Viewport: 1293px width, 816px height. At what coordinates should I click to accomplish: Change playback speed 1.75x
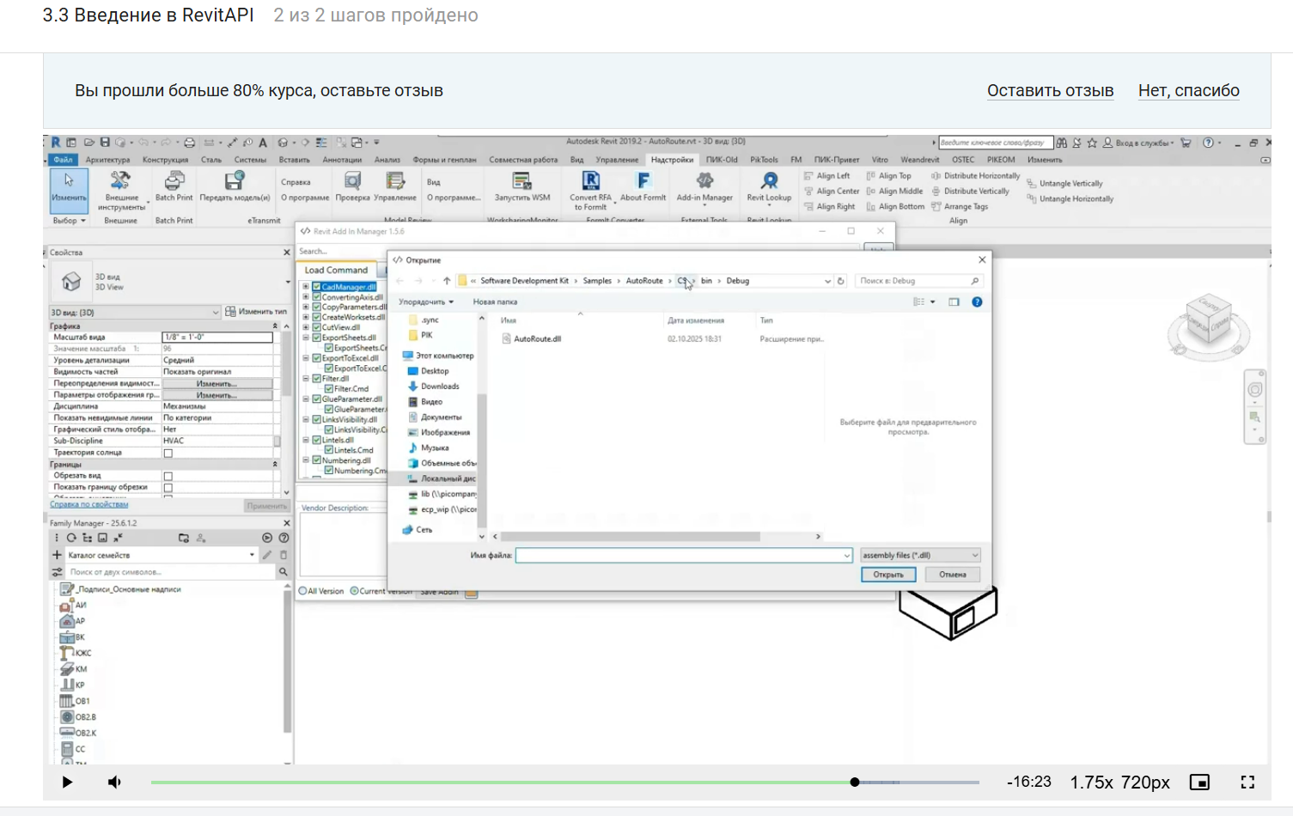click(1091, 782)
